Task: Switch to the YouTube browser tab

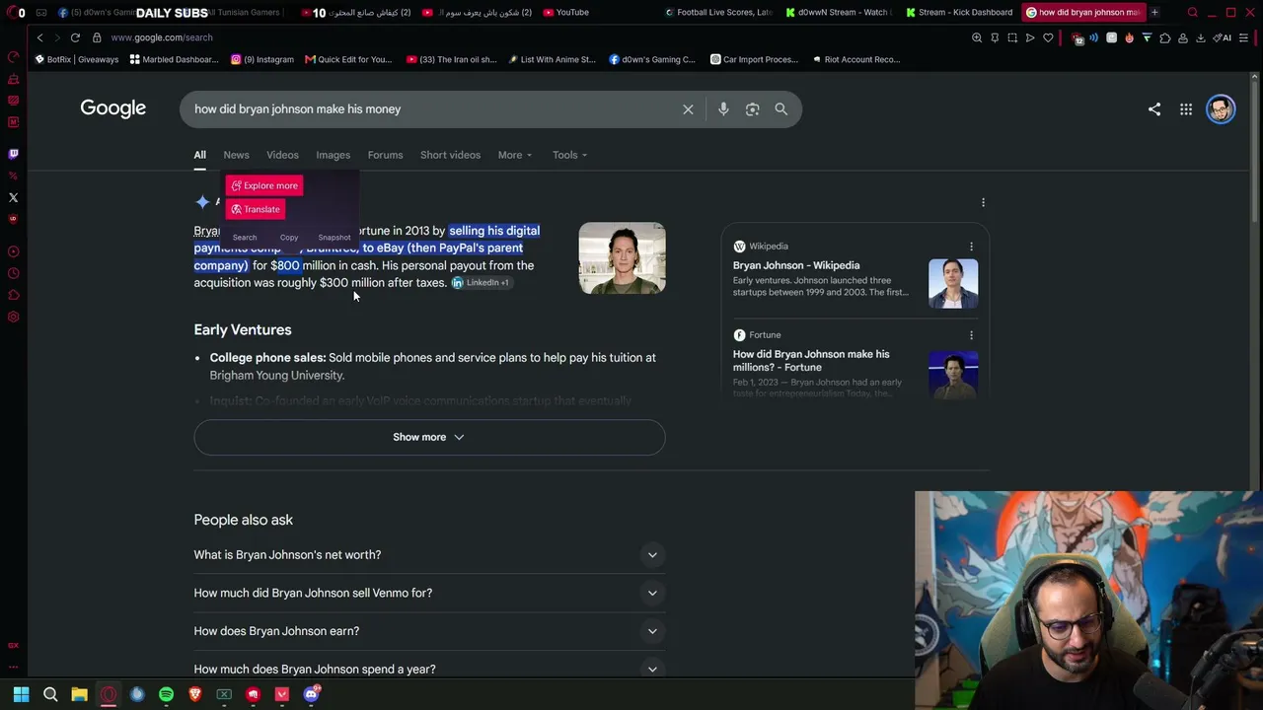Action: 566,12
